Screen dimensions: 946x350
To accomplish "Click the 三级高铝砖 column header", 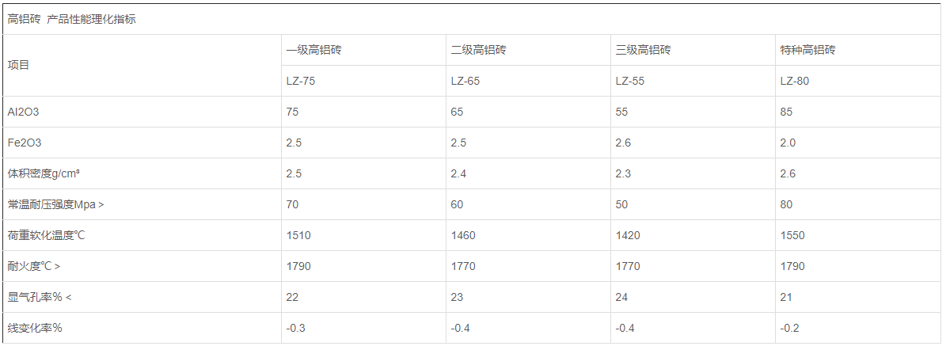I will point(643,50).
